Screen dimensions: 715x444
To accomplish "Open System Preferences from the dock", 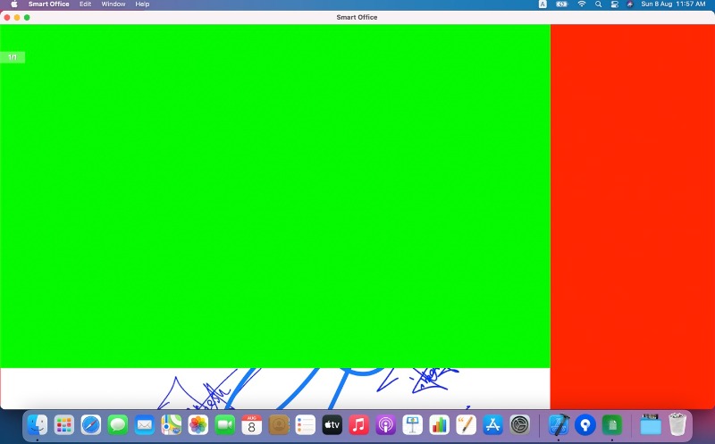I will (x=520, y=424).
